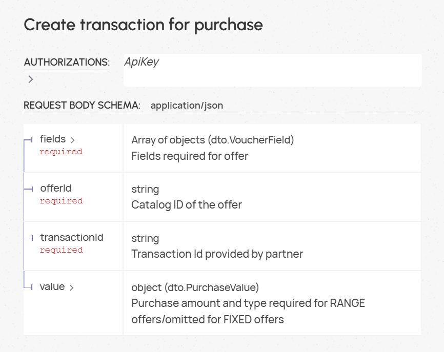Select the transactionId property name
This screenshot has width=444, height=352.
coord(72,237)
